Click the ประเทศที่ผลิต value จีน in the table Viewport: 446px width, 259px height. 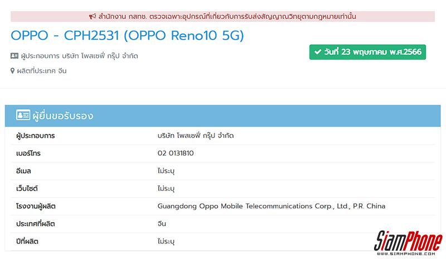[162, 224]
